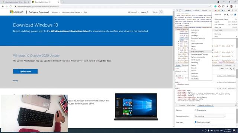Click the browser address bar

tap(112, 7)
